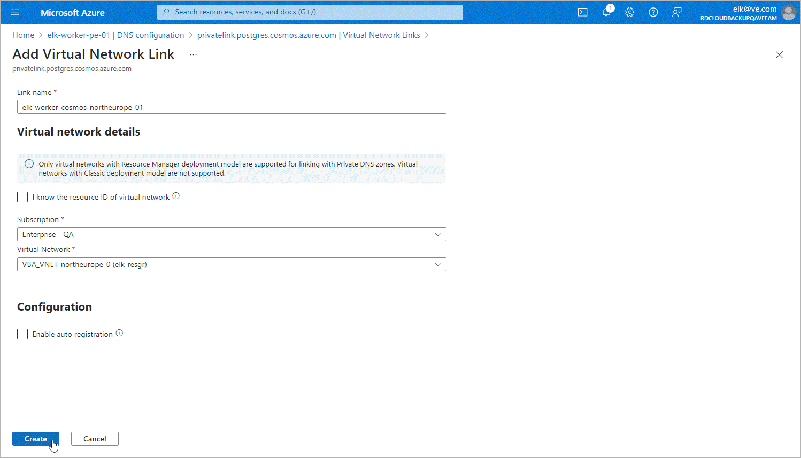Click the 'Enable auto registration' label text
Viewport: 801px width, 458px height.
(x=73, y=334)
